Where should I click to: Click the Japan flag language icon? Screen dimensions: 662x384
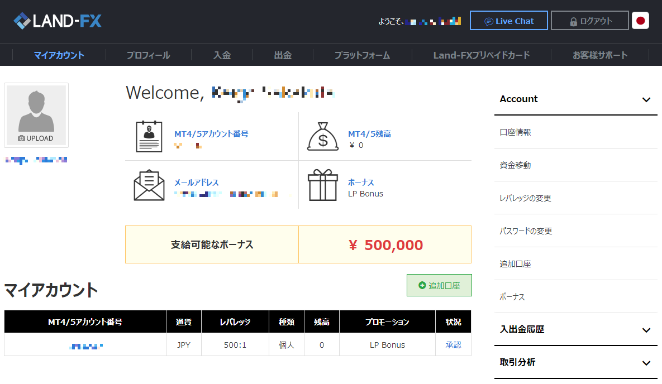pyautogui.click(x=640, y=21)
